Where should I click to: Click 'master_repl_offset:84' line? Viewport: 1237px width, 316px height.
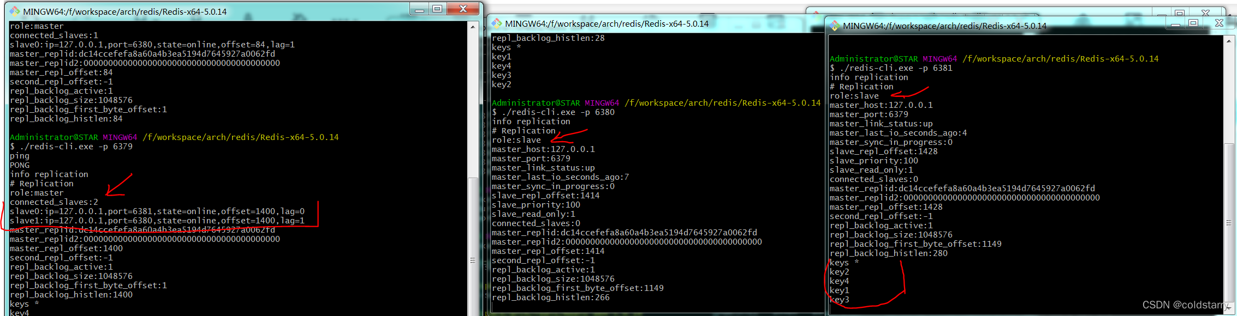(61, 72)
